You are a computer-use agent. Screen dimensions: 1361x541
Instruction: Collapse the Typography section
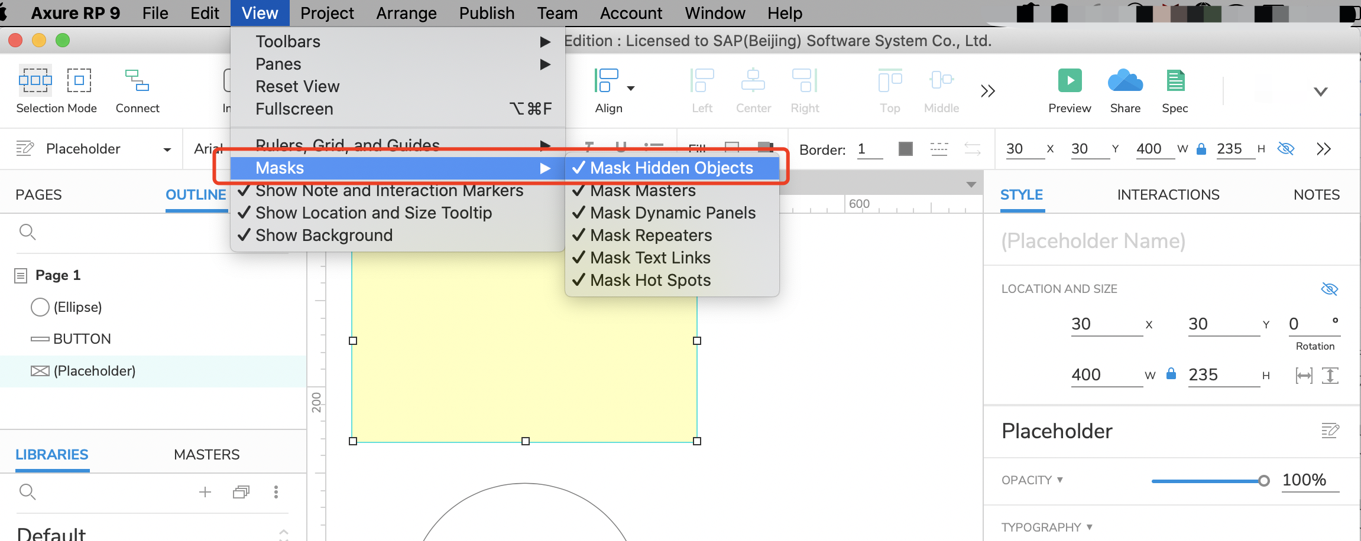(x=1090, y=527)
